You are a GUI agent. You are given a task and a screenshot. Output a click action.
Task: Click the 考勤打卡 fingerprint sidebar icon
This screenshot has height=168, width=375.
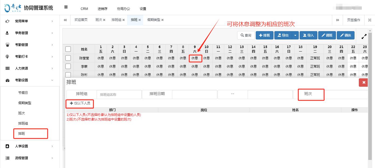click(x=8, y=57)
